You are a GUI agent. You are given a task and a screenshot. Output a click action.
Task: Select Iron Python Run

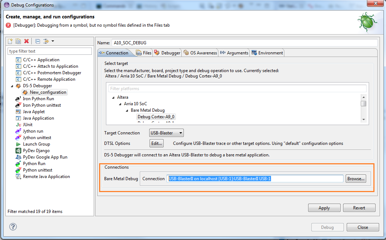click(39, 99)
